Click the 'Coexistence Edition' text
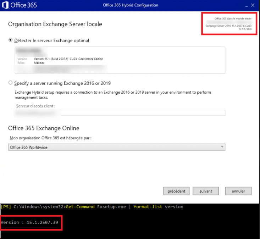 [90, 59]
